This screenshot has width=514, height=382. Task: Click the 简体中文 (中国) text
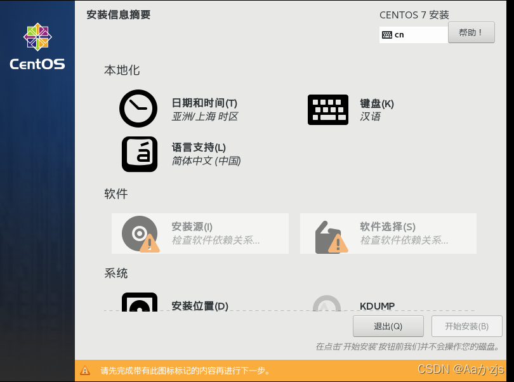pyautogui.click(x=206, y=161)
